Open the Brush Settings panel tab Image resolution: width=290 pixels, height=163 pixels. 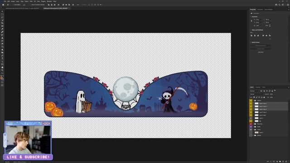[268, 10]
